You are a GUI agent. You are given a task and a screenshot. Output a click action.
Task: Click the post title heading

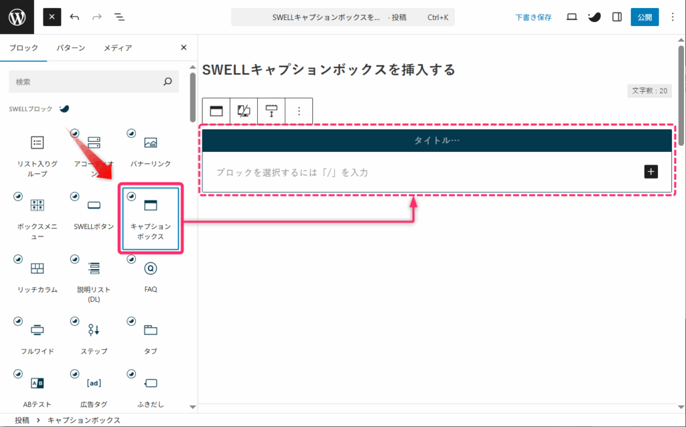(x=328, y=70)
